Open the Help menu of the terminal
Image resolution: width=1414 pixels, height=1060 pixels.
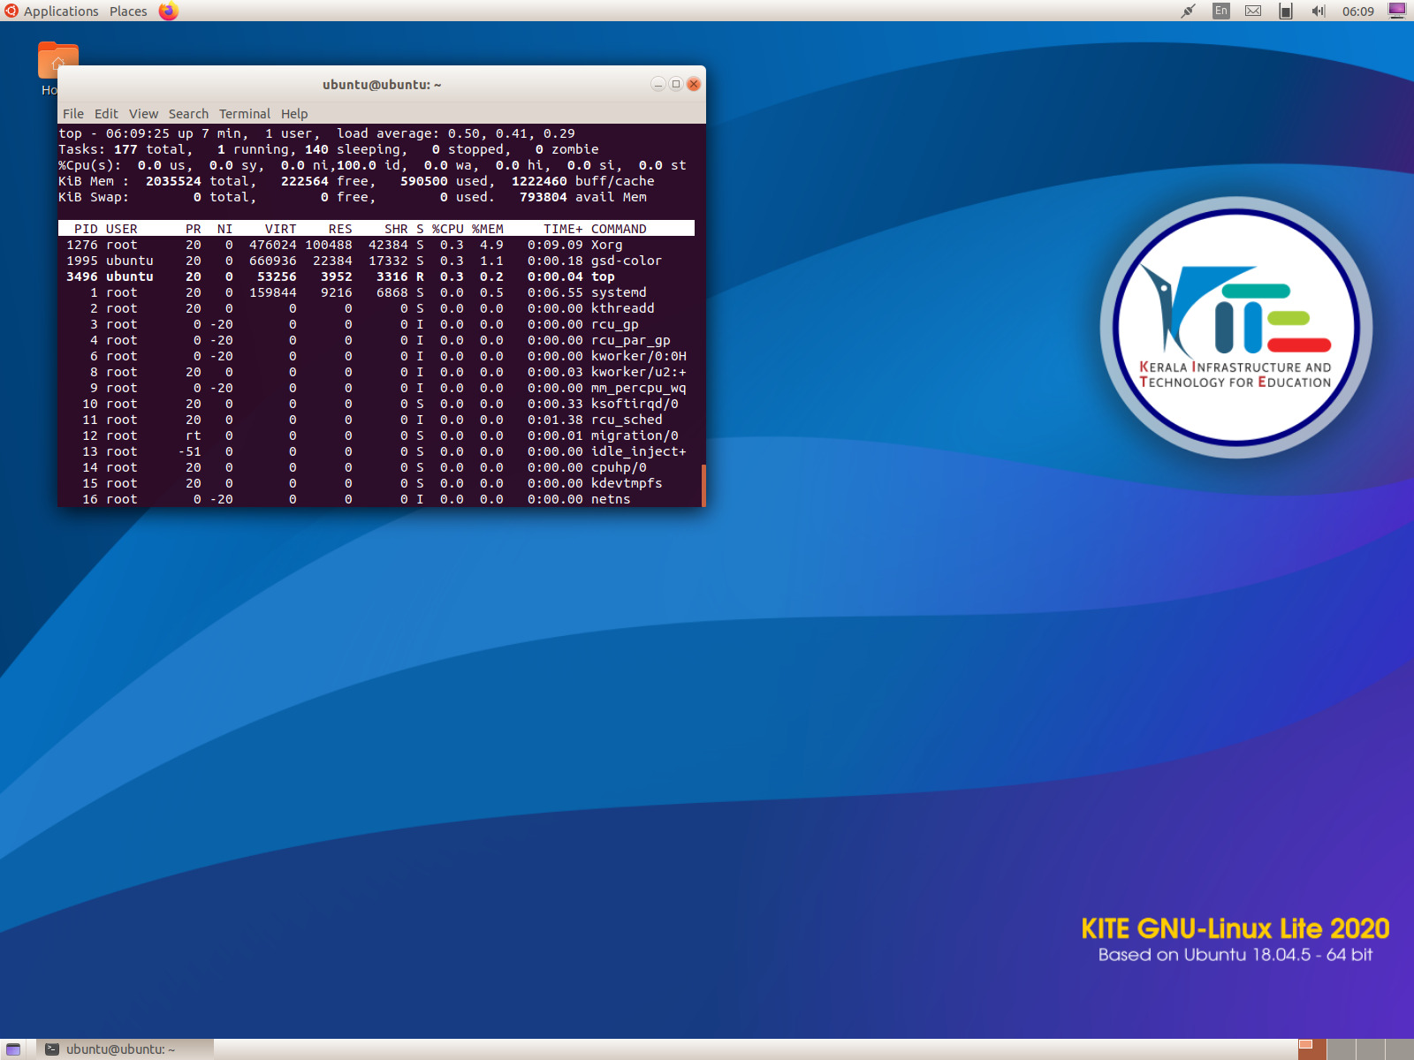[294, 113]
